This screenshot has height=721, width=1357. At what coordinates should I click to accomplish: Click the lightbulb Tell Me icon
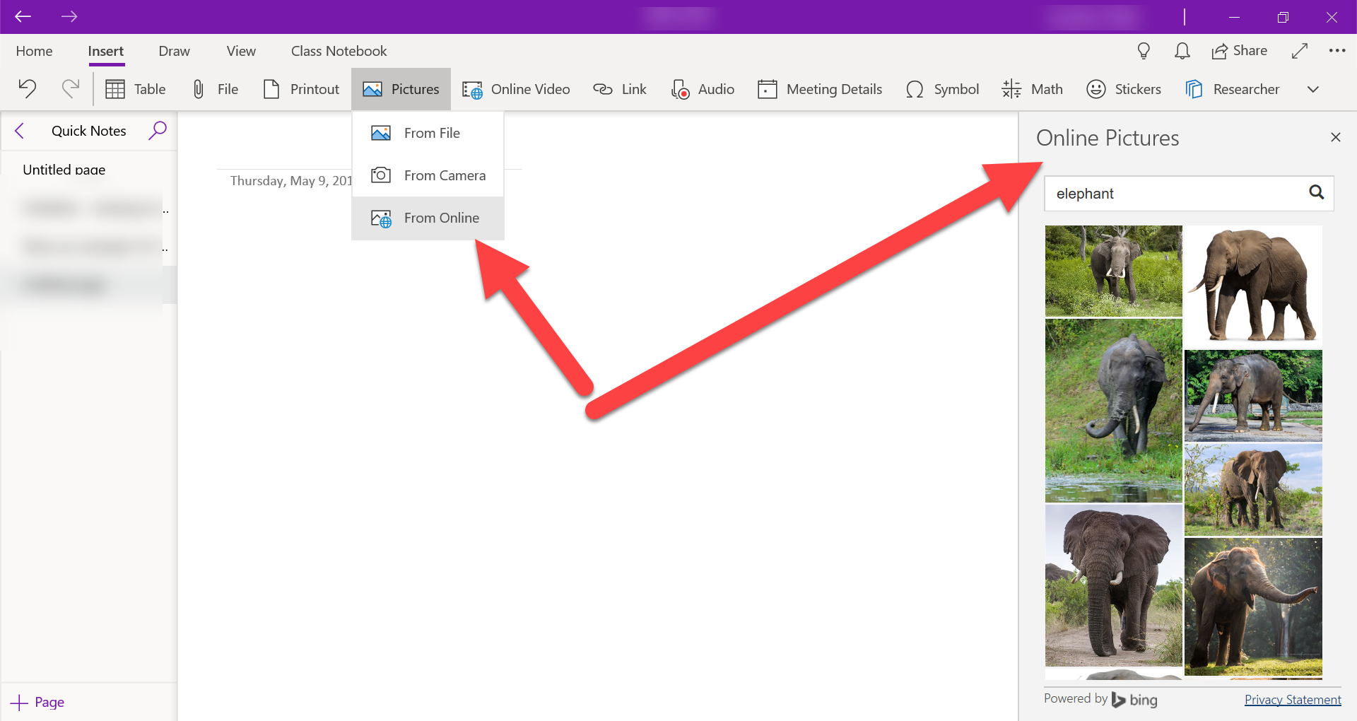point(1144,51)
